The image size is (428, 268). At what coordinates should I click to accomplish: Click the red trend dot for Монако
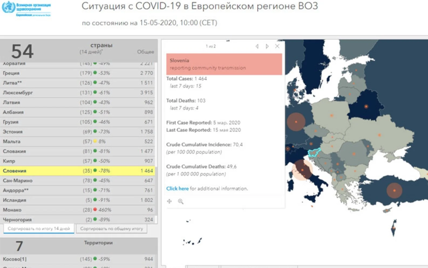(x=95, y=209)
